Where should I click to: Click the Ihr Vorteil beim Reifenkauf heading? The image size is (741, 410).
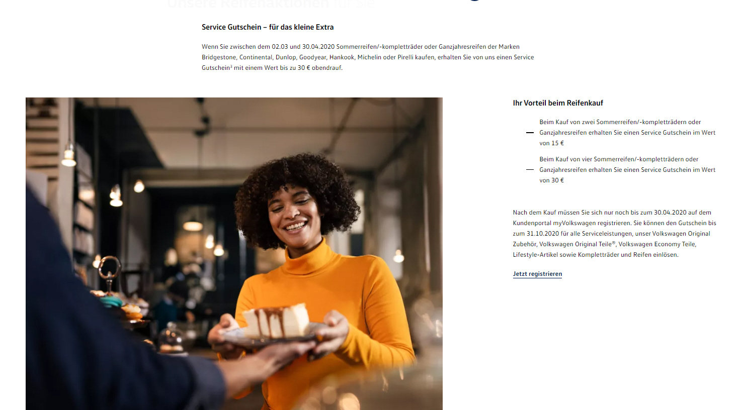coord(558,103)
